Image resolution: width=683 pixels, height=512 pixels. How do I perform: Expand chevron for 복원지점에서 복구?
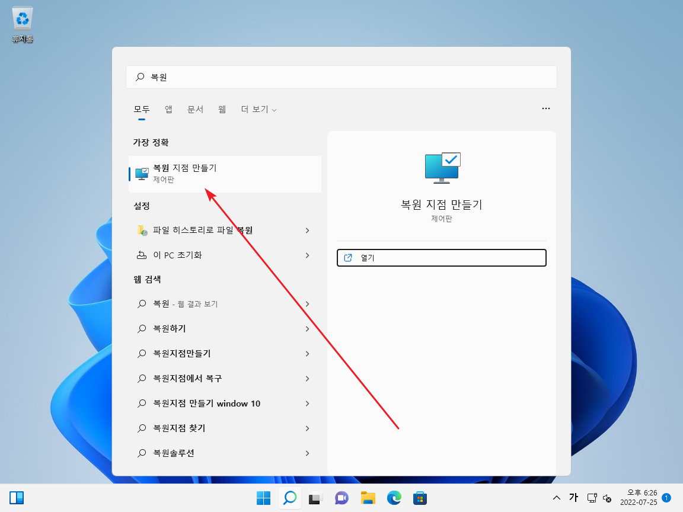tap(308, 378)
